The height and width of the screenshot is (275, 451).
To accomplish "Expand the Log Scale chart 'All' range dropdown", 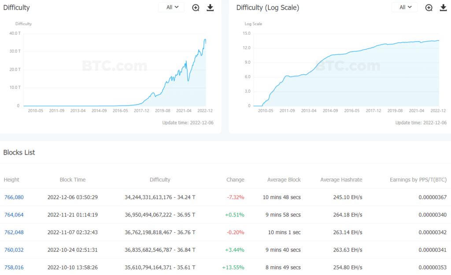I will point(404,7).
